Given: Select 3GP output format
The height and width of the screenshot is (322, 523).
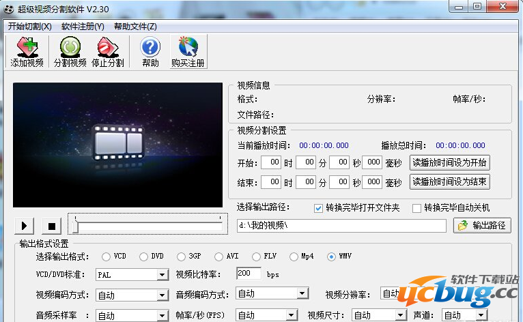Looking at the screenshot, I should (x=181, y=257).
